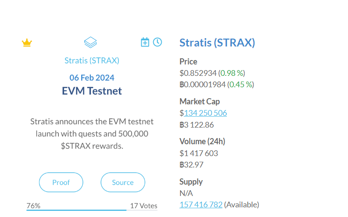
Task: Click the Supply label
Action: (191, 182)
